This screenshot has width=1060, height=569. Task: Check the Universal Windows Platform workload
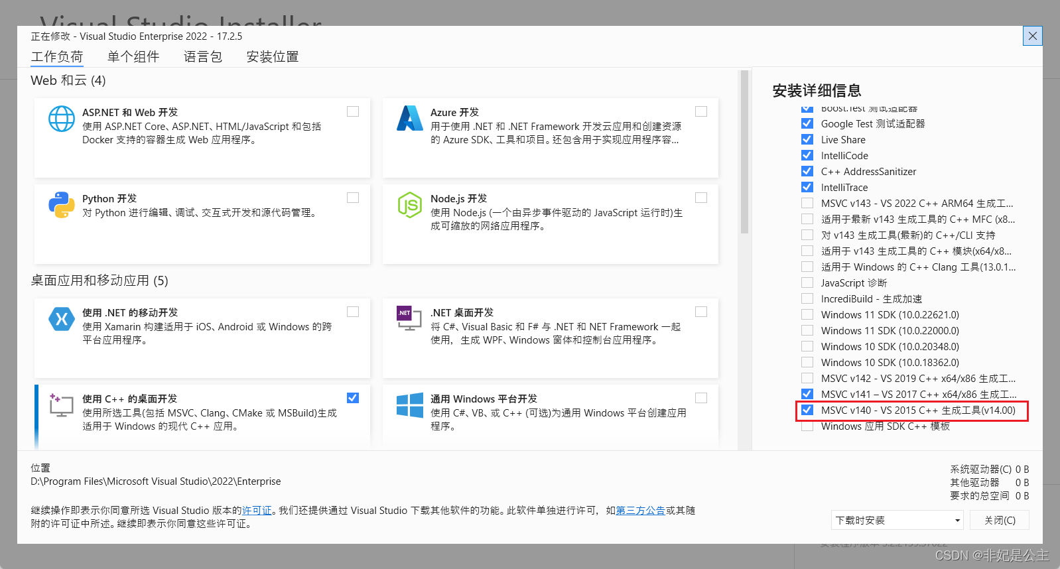point(701,398)
